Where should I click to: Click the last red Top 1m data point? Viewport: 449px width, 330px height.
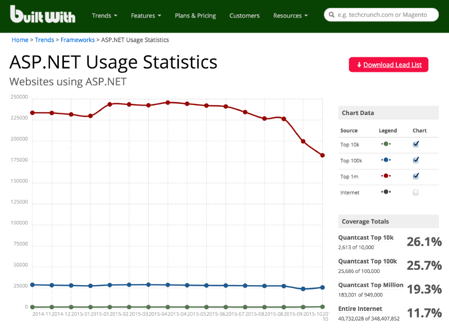pyautogui.click(x=322, y=155)
